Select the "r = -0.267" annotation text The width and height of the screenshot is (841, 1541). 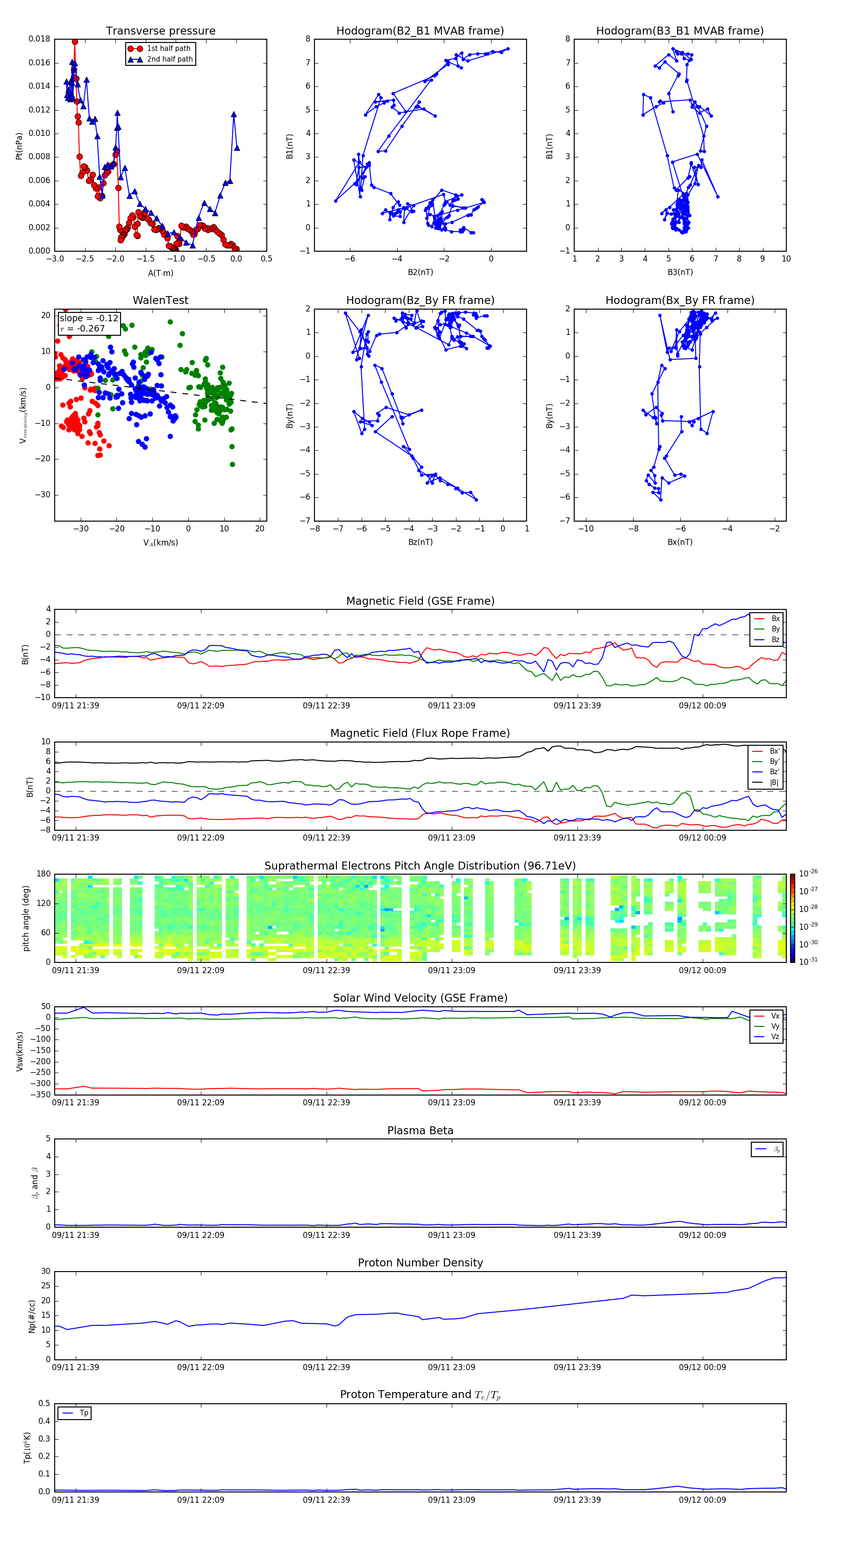[x=83, y=328]
